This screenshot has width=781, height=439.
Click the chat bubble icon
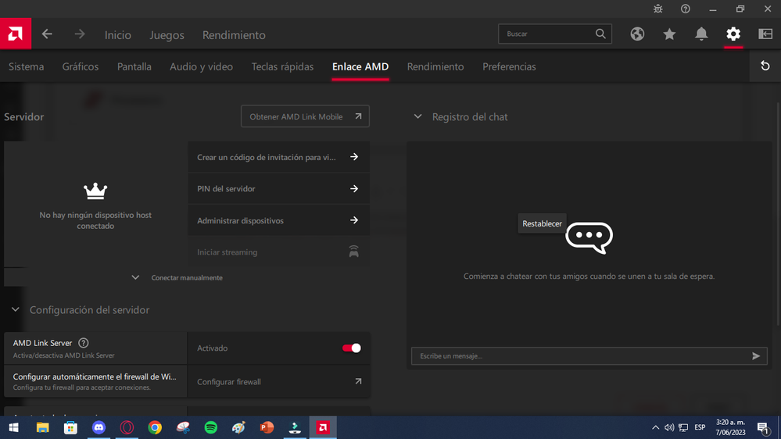(x=589, y=238)
